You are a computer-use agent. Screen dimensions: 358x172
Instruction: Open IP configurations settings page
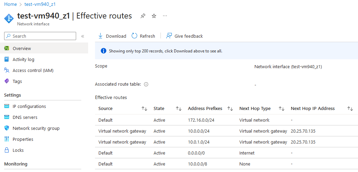coord(29,106)
